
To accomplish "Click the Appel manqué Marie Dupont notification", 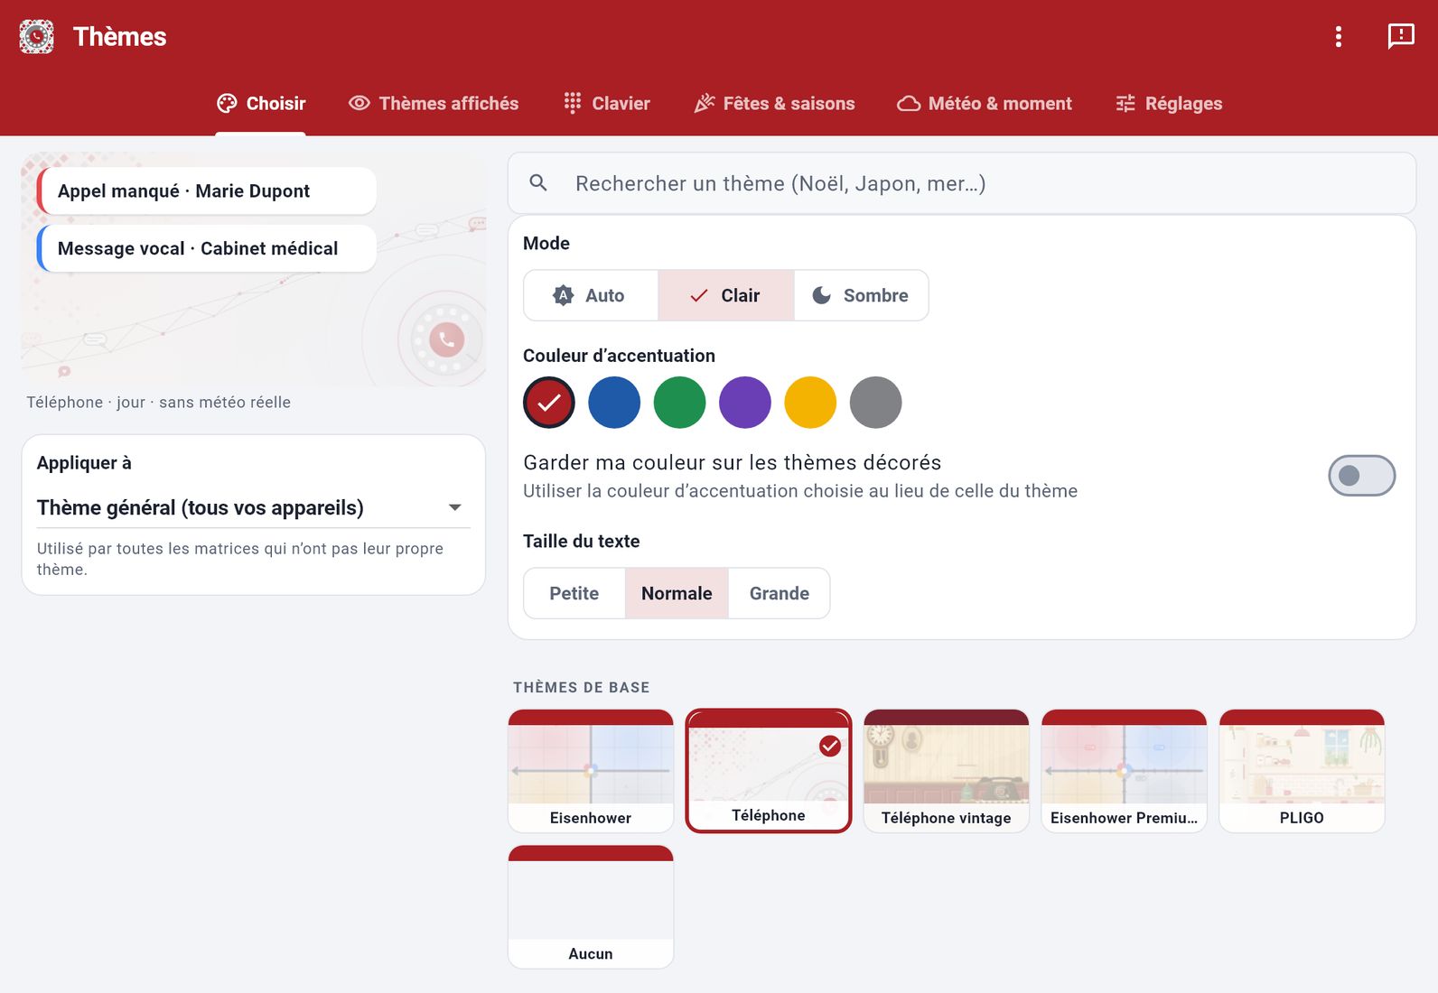I will point(207,190).
